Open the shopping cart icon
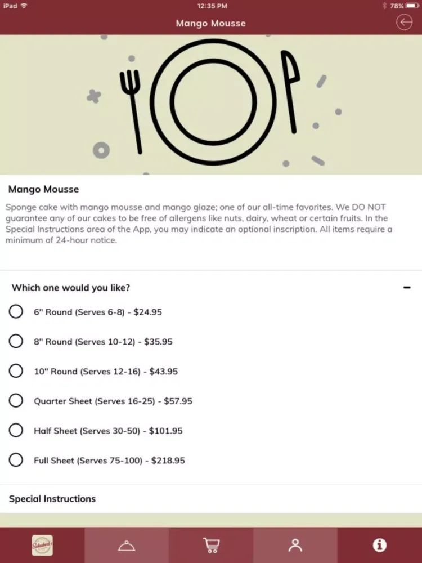422x563 pixels. [211, 546]
